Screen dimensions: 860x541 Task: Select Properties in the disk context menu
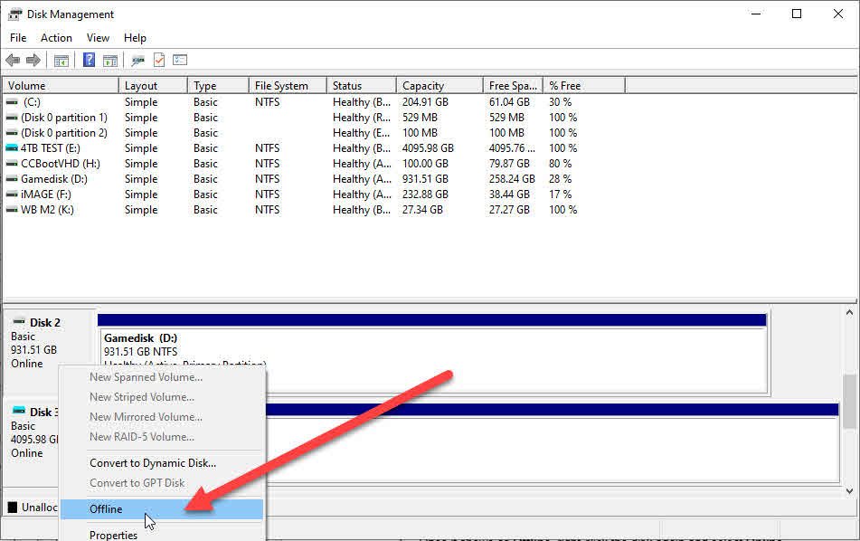[x=113, y=535]
